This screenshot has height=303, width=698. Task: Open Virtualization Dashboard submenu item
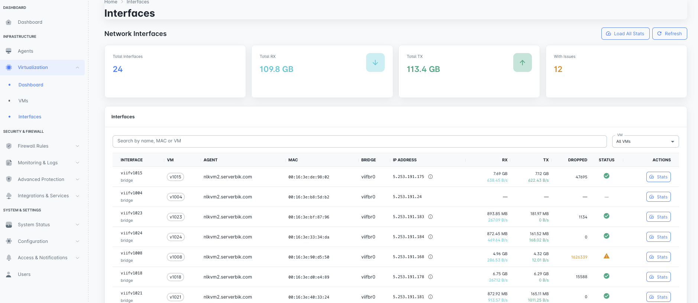31,85
